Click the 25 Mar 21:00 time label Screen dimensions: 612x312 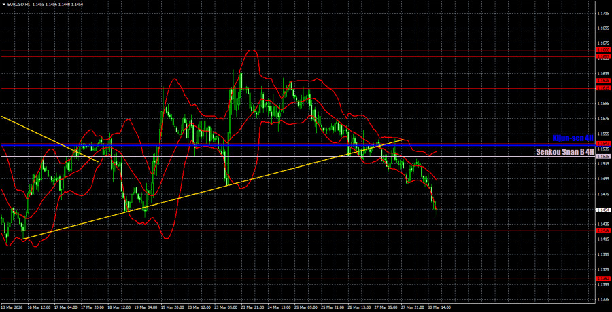point(332,307)
